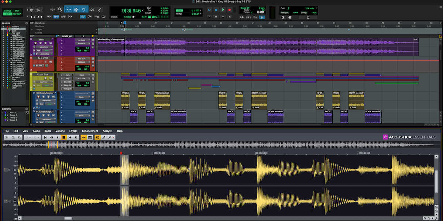Open the Acoustica zoom tool dropdown arrow
443x221 pixels.
tap(113, 137)
